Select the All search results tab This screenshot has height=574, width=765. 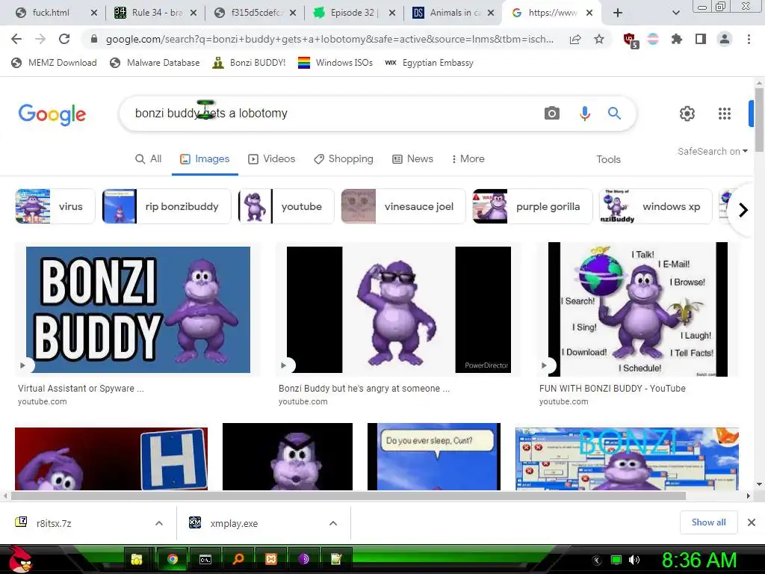click(x=149, y=158)
